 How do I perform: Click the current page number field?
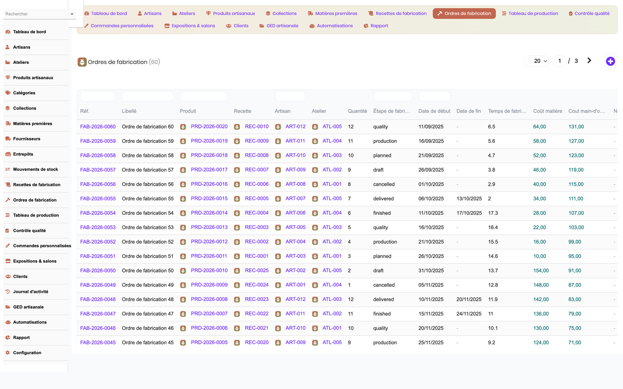point(560,61)
